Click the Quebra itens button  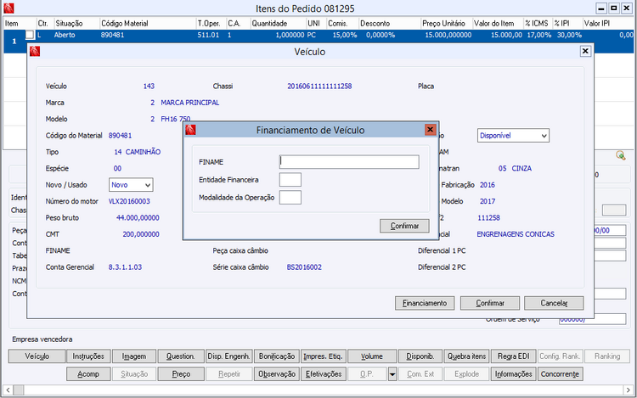click(x=466, y=356)
